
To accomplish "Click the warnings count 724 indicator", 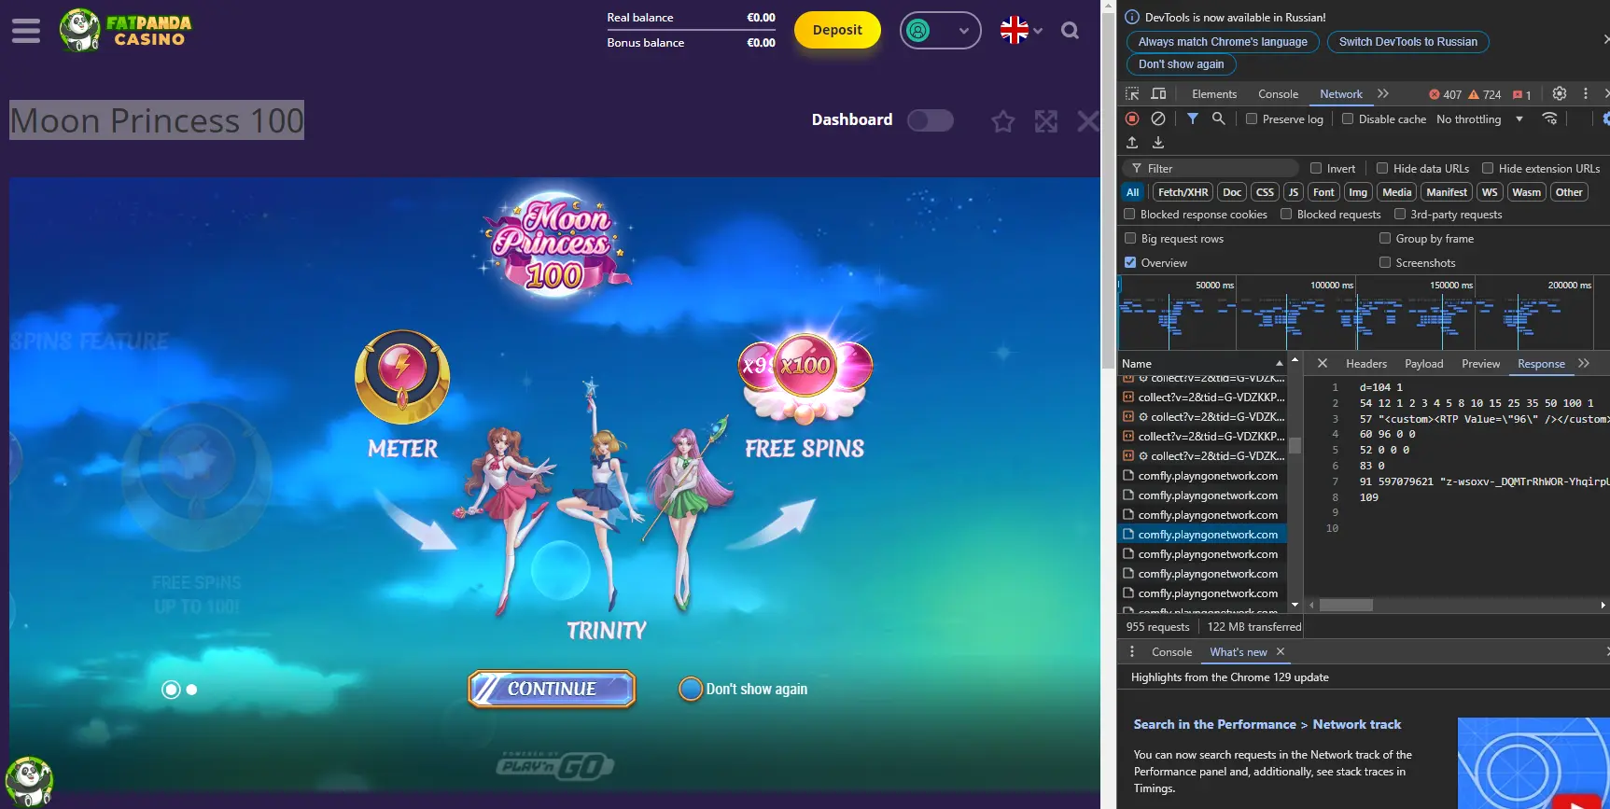I will pyautogui.click(x=1485, y=94).
